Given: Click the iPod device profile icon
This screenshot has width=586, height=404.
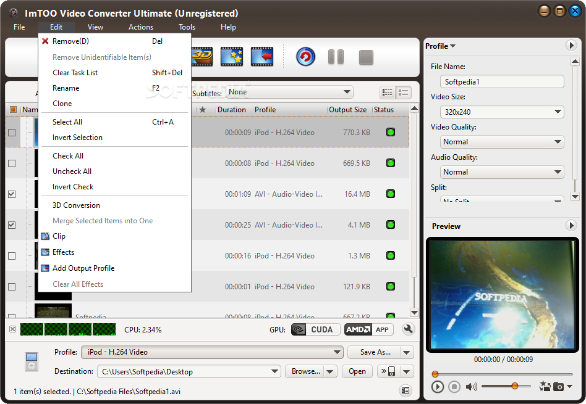Looking at the screenshot, I should coord(32,361).
